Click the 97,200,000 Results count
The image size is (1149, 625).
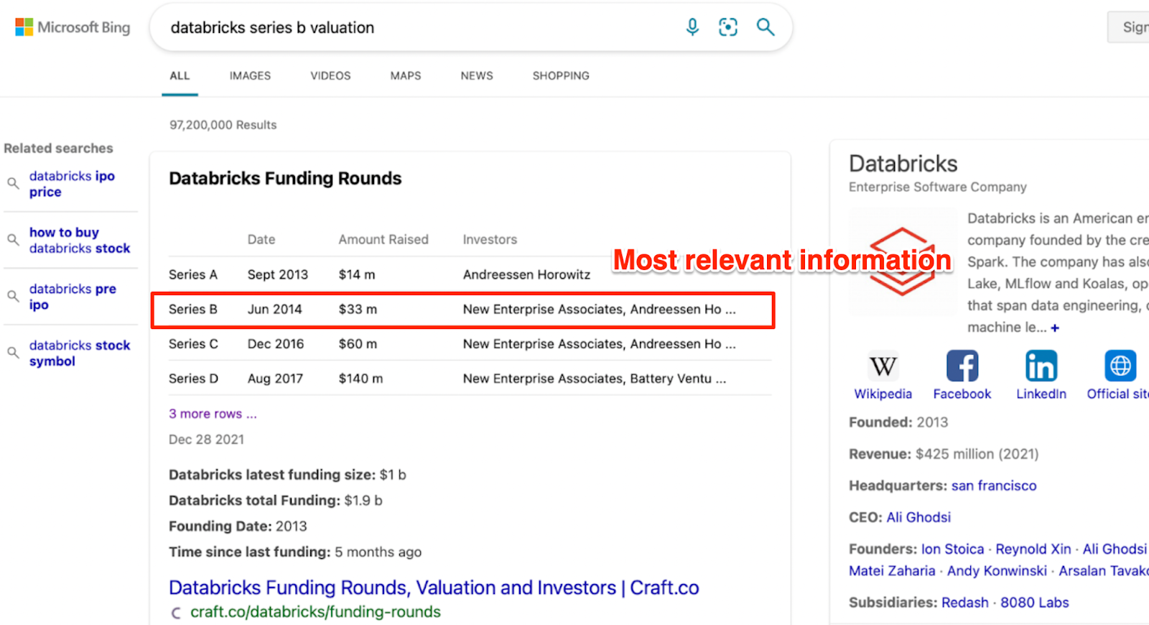223,125
